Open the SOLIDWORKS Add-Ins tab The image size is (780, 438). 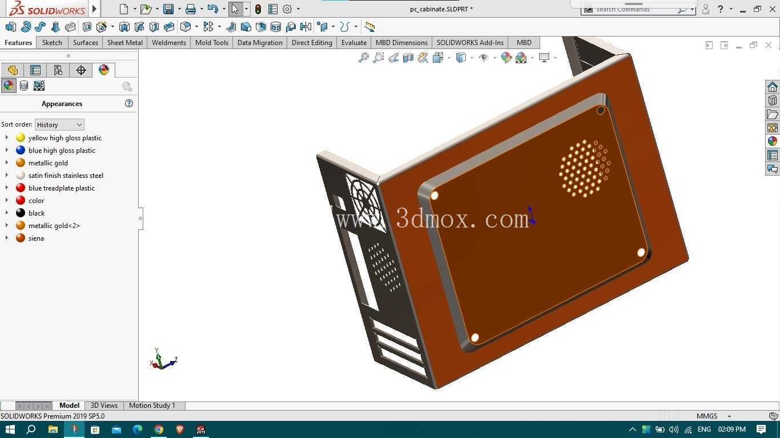click(470, 43)
